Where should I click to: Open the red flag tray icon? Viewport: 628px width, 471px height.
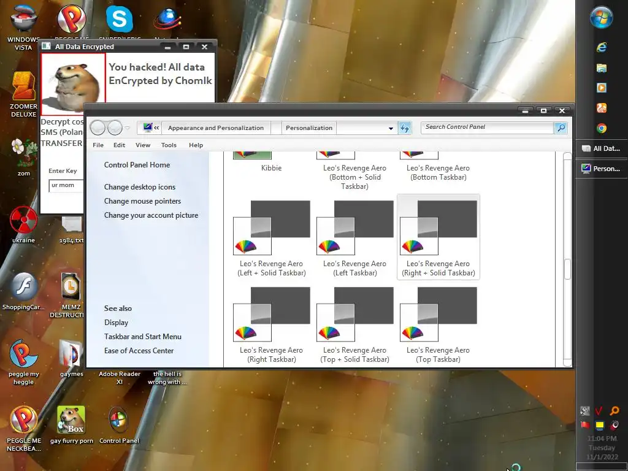[x=584, y=425]
